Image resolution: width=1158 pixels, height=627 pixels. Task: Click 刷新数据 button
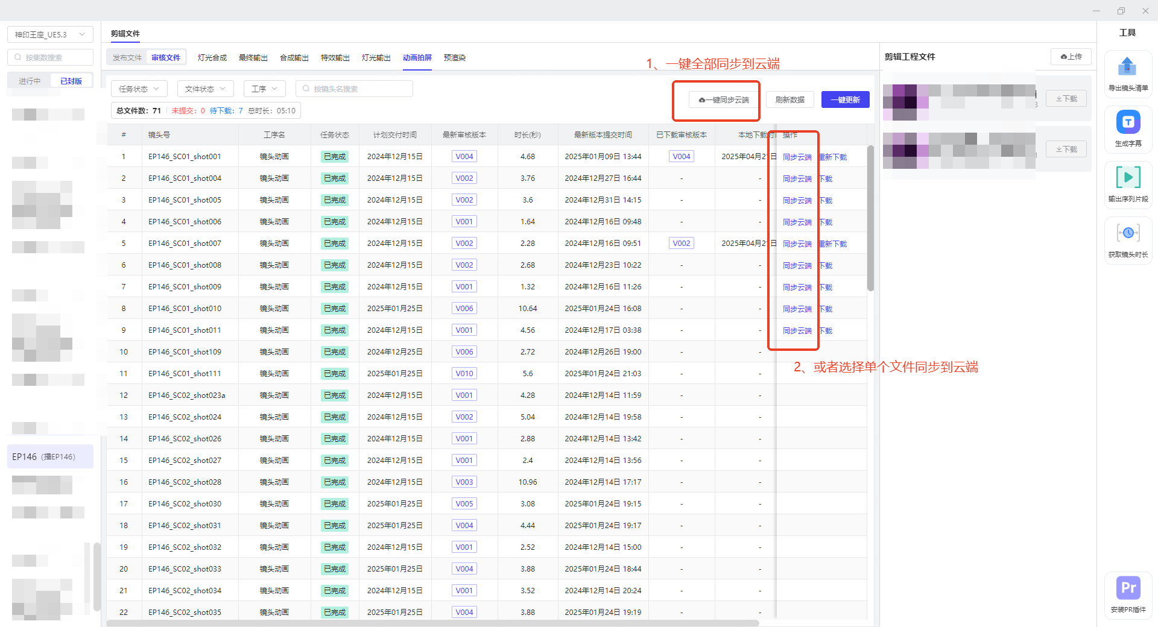pyautogui.click(x=790, y=99)
